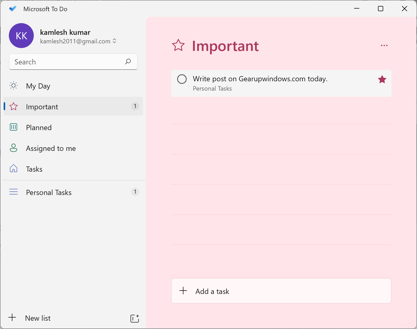Viewport: 417px width, 329px height.
Task: Open the task Write post on Gearupwindows.com today
Action: coord(281,83)
